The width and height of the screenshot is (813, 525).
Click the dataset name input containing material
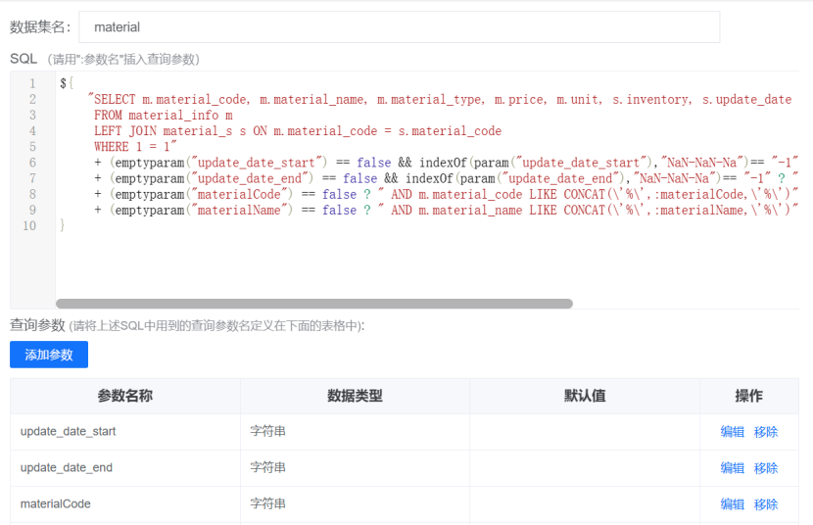(x=400, y=27)
